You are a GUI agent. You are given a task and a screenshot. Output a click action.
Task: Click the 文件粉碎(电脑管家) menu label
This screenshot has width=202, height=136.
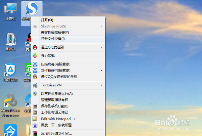55,71
